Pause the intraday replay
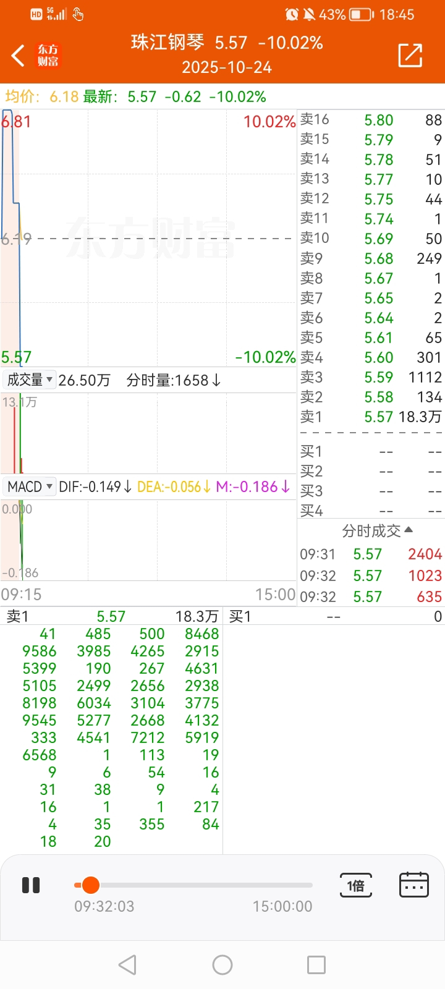Image resolution: width=445 pixels, height=989 pixels. [31, 885]
